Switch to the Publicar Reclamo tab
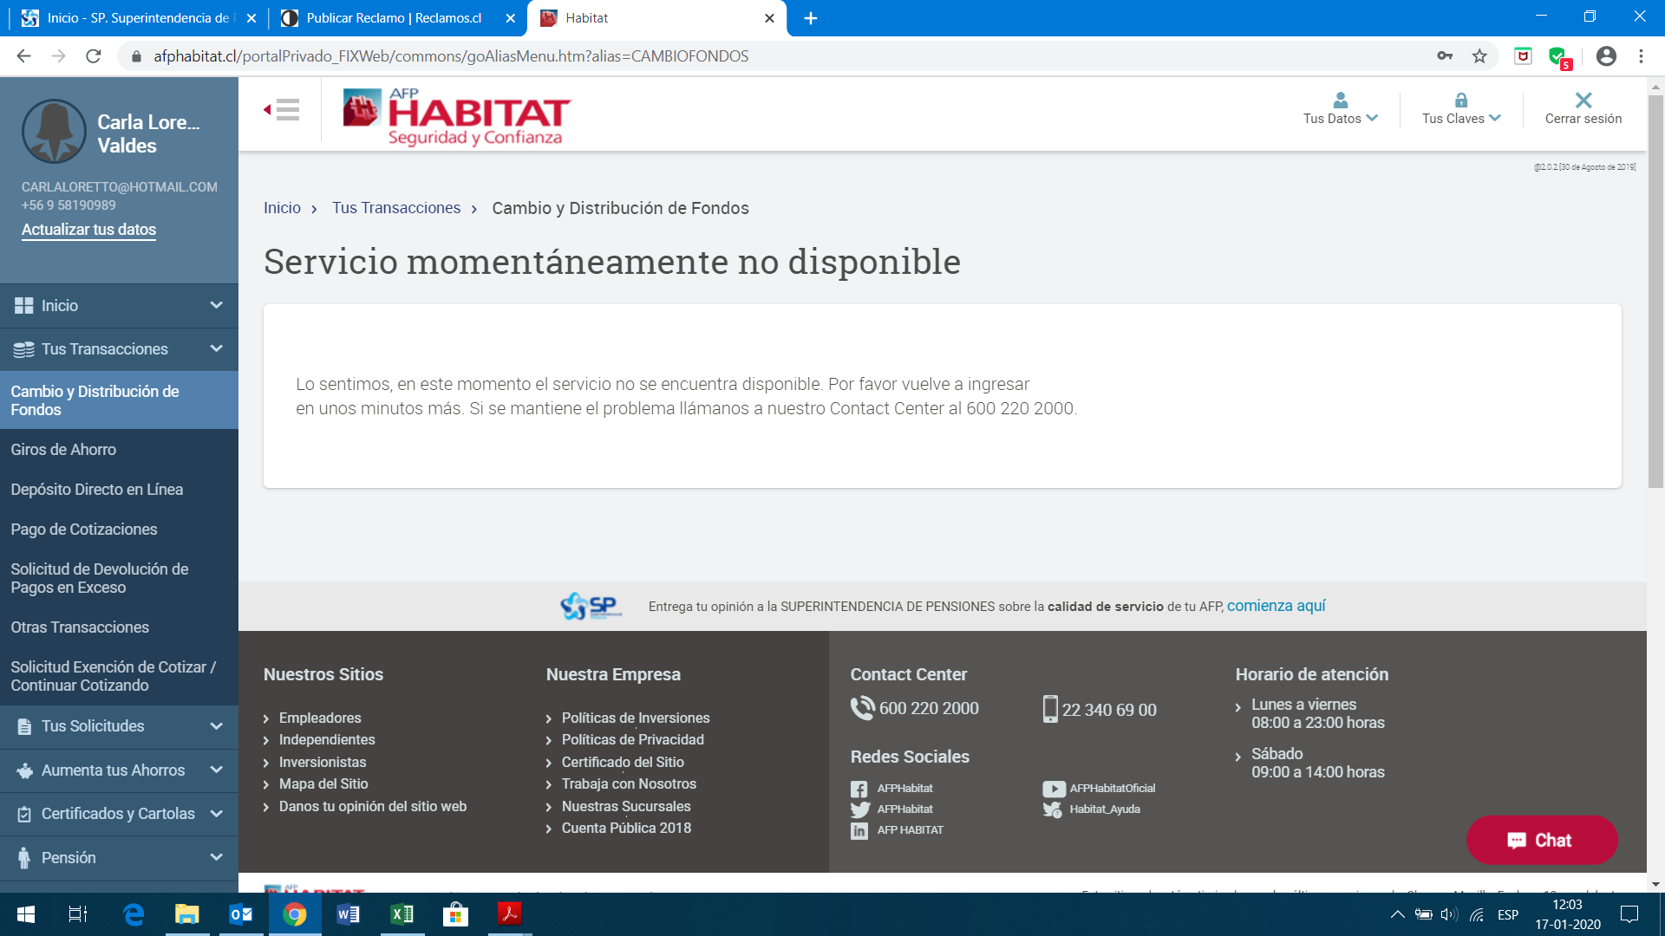This screenshot has height=936, width=1665. (394, 18)
